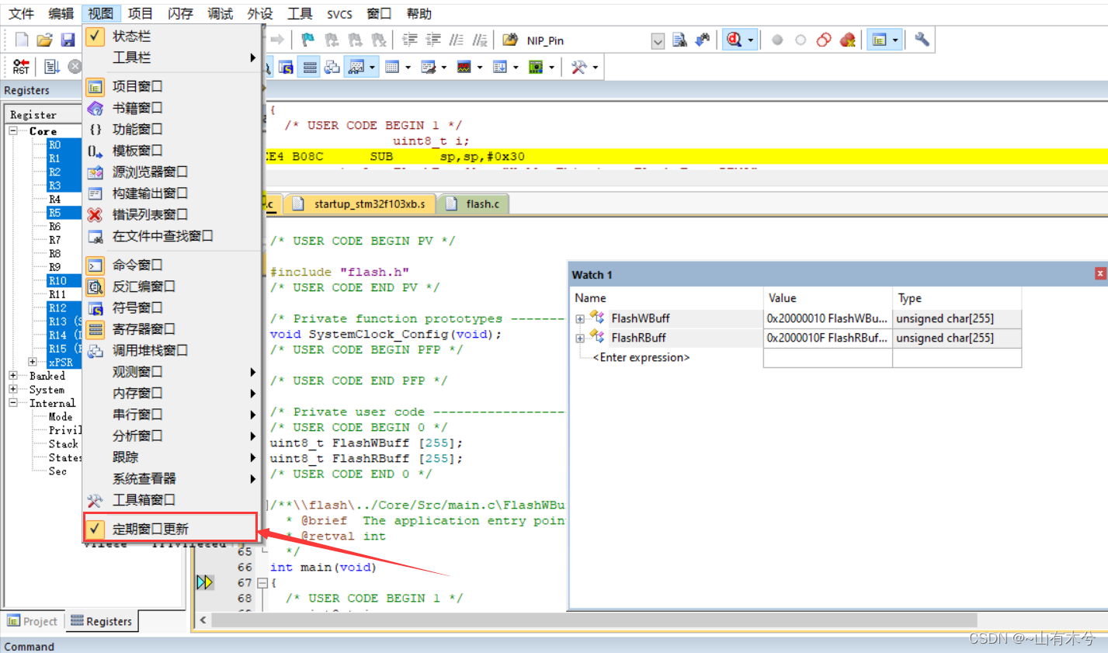Open the 工具栏 submenu

(x=172, y=57)
